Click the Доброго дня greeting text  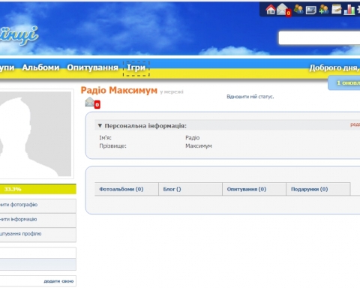click(x=334, y=67)
